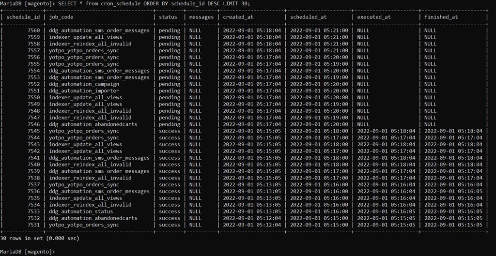Click the created_at column header

pos(238,17)
